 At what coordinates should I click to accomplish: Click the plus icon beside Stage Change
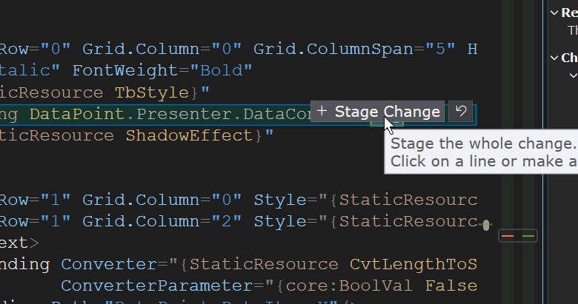click(x=322, y=111)
